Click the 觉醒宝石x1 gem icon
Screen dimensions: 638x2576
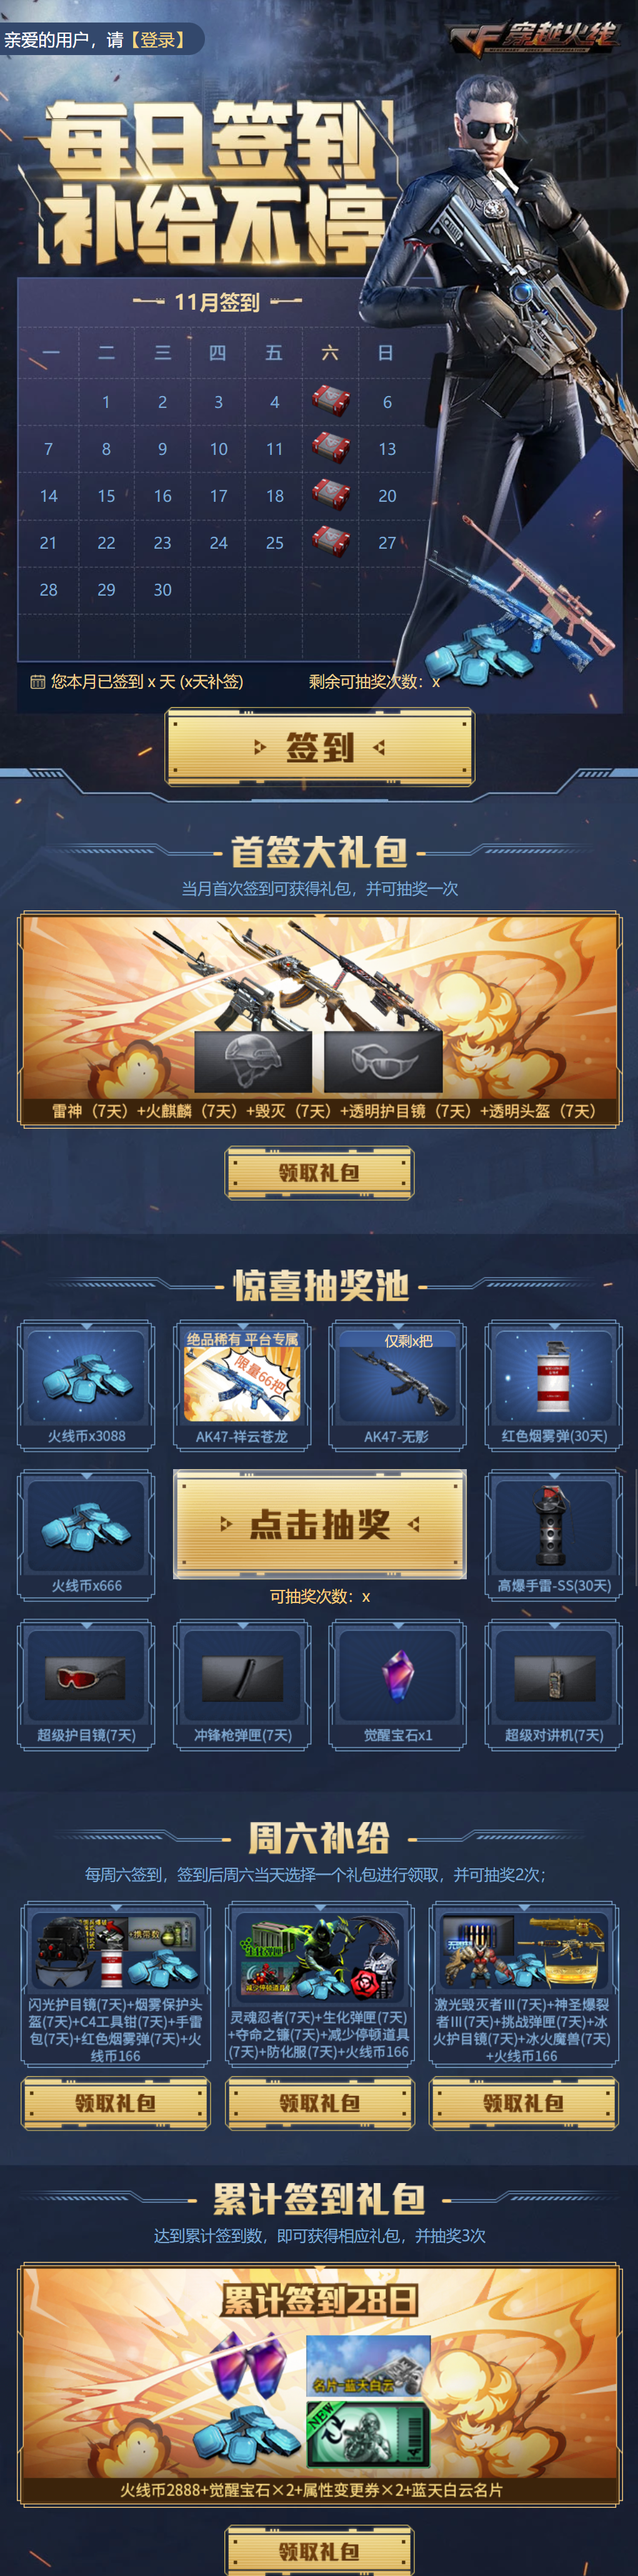[x=399, y=1674]
